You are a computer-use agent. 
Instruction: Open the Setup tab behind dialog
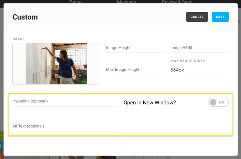pos(76,2)
